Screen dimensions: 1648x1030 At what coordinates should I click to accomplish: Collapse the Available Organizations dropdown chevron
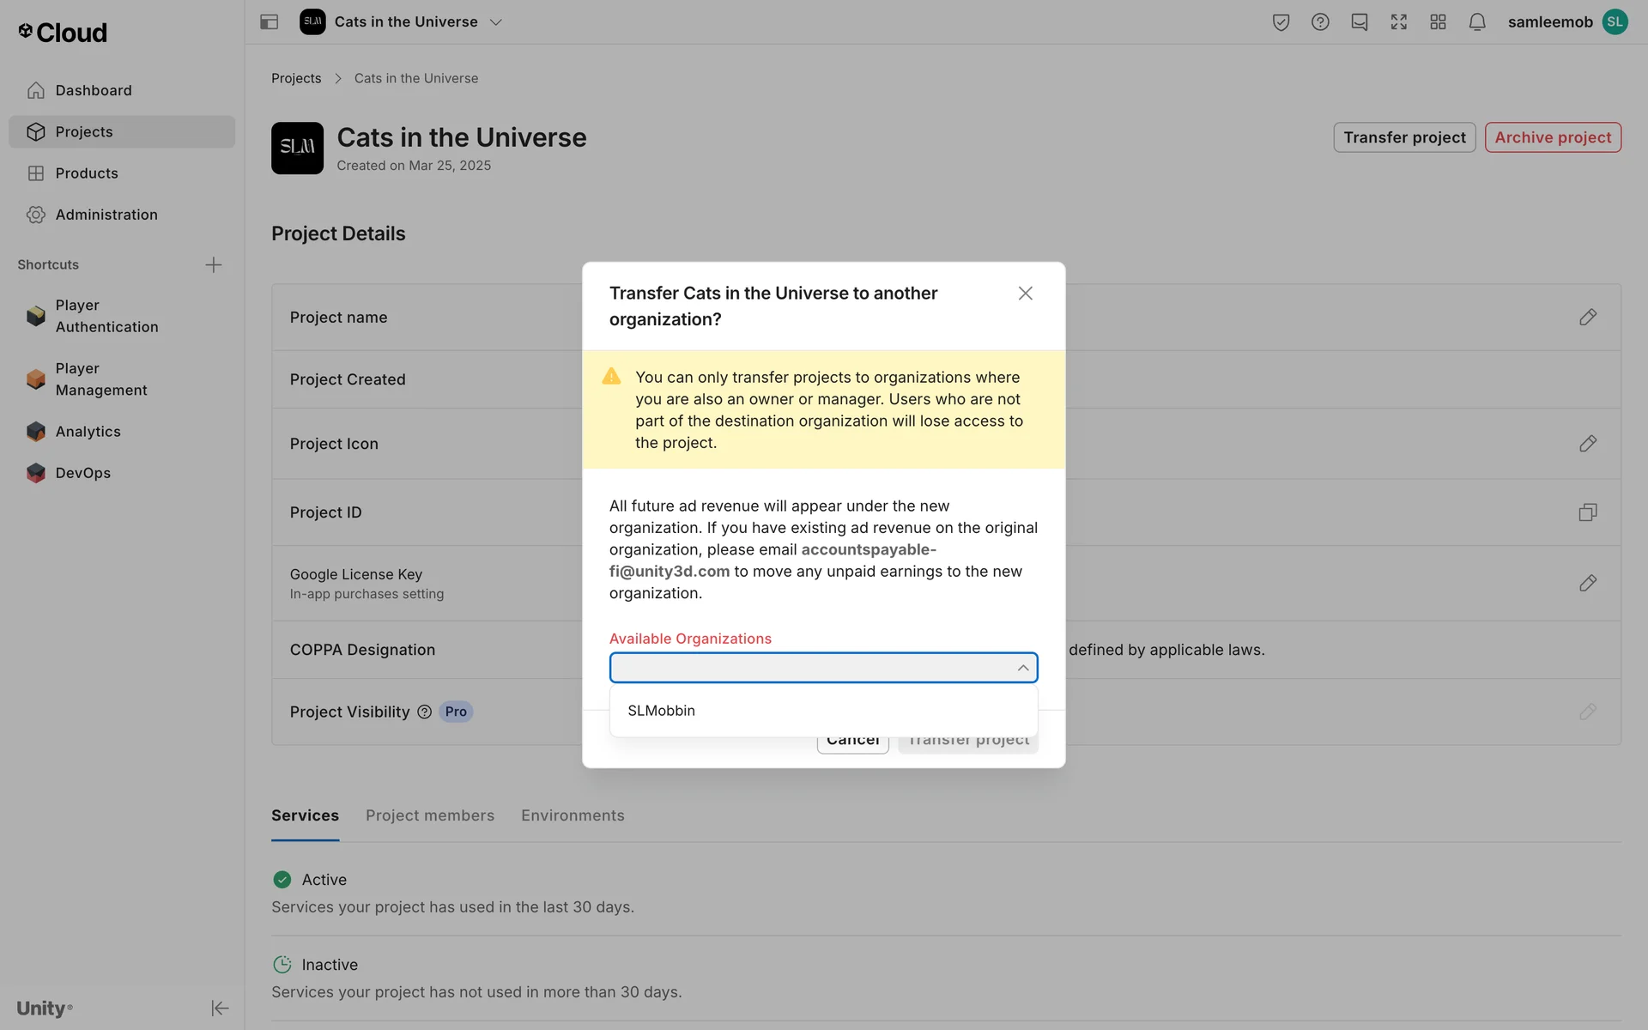click(x=1022, y=668)
